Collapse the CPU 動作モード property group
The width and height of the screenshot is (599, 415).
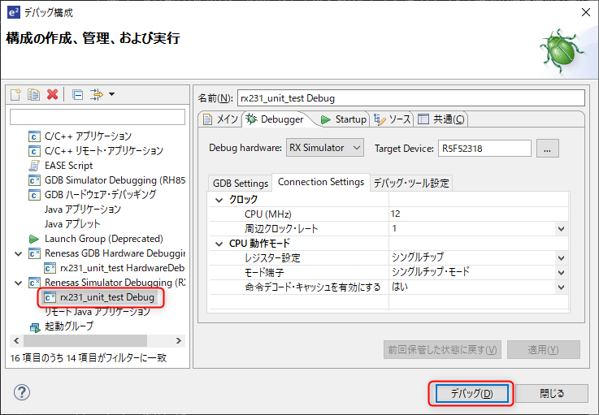coord(219,244)
